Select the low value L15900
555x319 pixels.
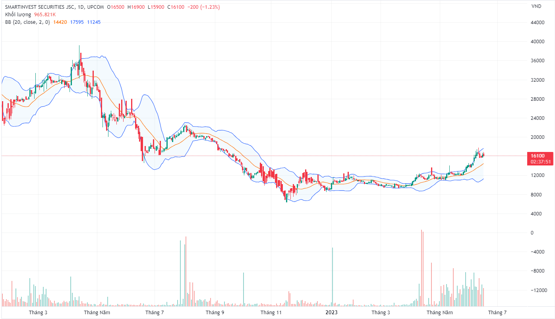[x=156, y=8]
